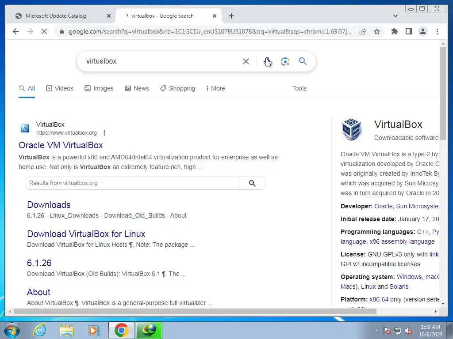Screen dimensions: 453x339
Task: Open Windows Explorer from taskbar
Action: [67, 330]
